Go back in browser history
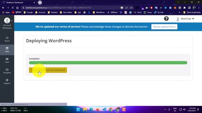The width and height of the screenshot is (202, 113). pos(3,8)
